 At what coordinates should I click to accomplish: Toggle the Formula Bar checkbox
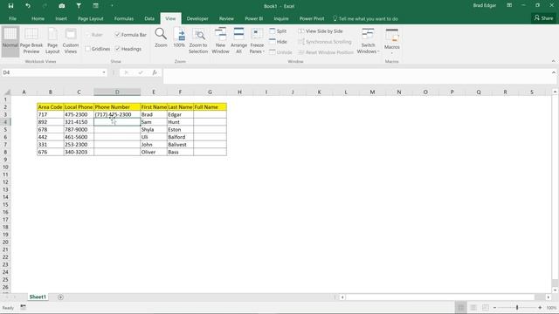coord(117,35)
